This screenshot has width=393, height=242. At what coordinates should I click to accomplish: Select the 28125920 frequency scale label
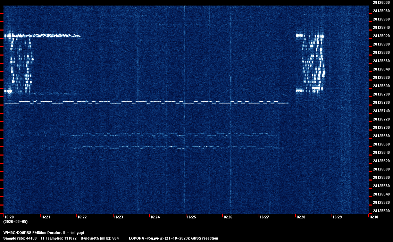(381, 36)
